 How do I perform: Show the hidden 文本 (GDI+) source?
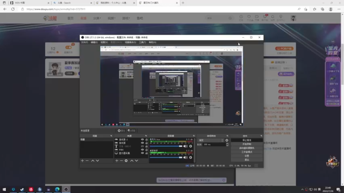[142, 146]
